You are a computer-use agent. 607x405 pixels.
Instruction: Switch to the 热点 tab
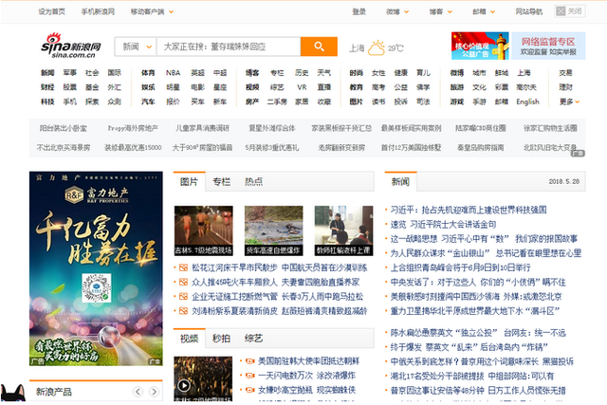click(x=253, y=181)
